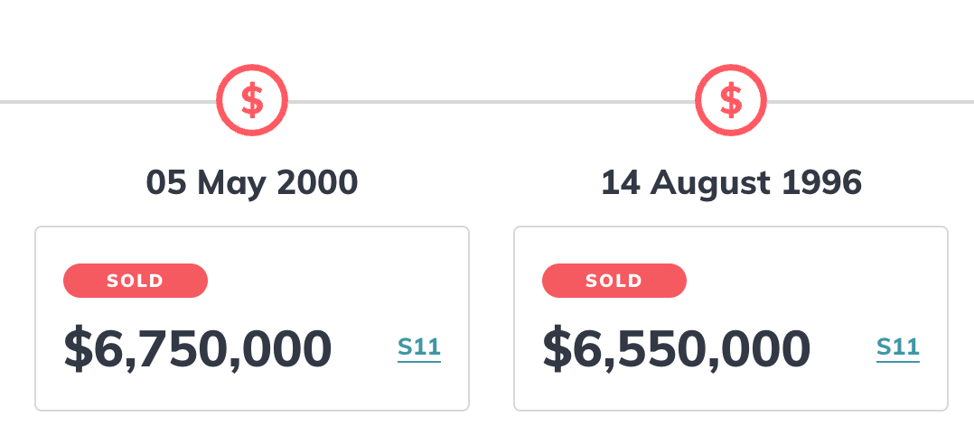Click the word May in the first sale date
974x444 pixels.
(x=231, y=184)
